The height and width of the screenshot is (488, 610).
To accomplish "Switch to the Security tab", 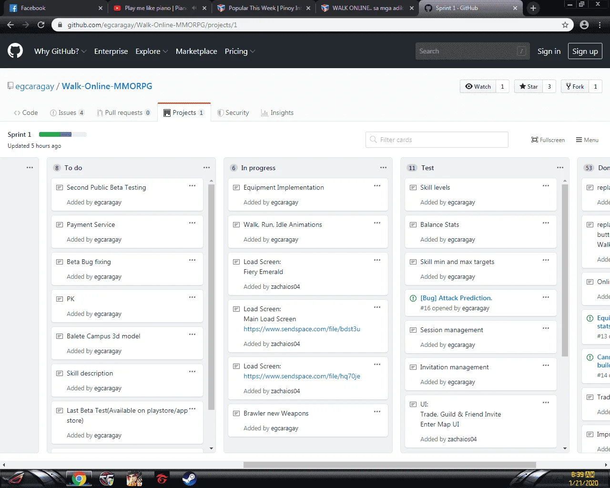I will pos(233,113).
